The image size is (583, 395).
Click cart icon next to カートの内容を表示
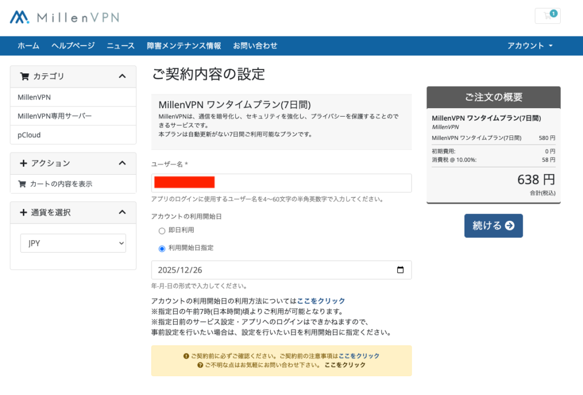point(22,184)
